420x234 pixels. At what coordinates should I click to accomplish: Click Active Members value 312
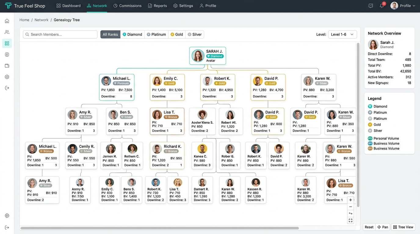(x=408, y=77)
